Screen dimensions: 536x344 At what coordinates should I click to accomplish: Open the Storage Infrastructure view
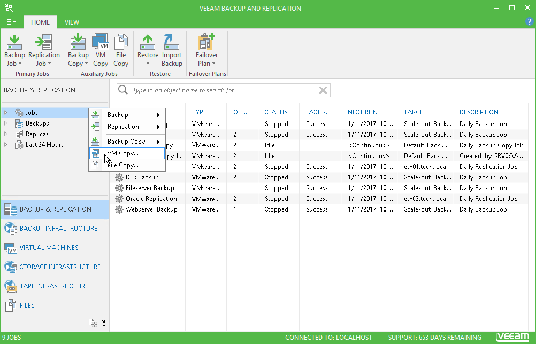[x=55, y=267]
